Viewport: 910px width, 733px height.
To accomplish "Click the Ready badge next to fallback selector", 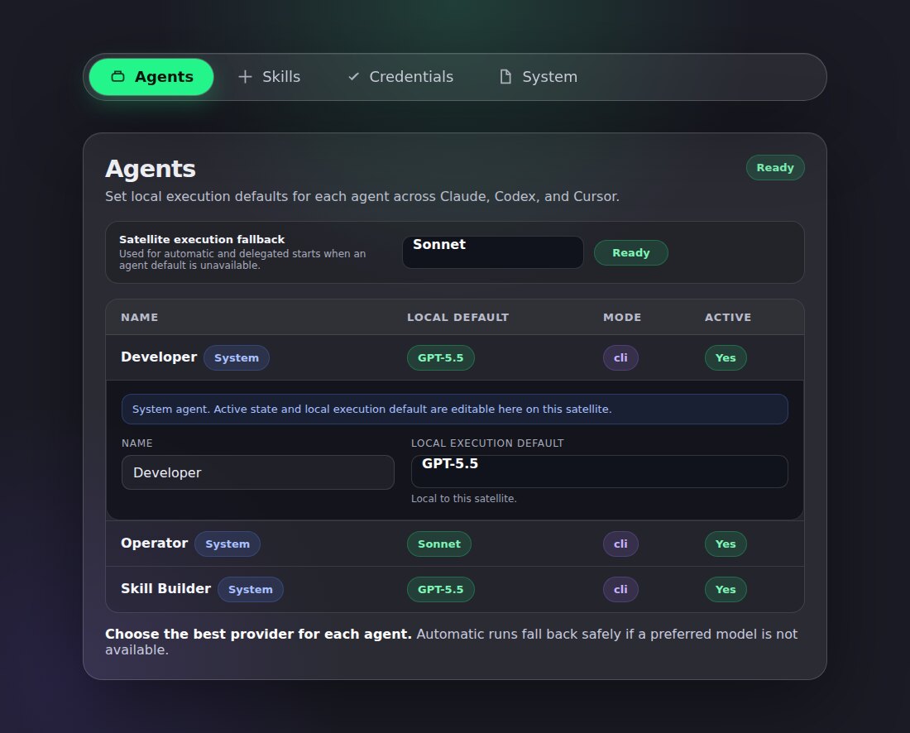I will tap(631, 253).
